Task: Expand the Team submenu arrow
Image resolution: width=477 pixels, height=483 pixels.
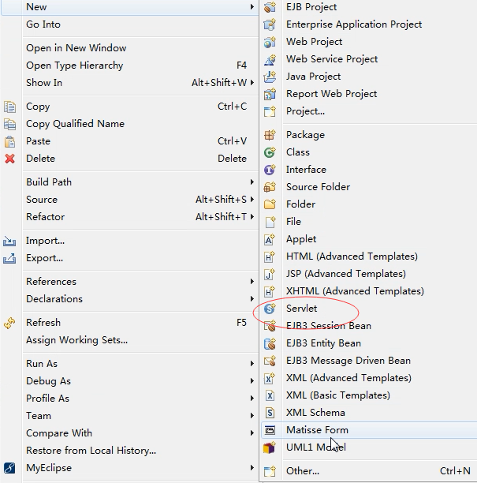Action: click(x=252, y=416)
